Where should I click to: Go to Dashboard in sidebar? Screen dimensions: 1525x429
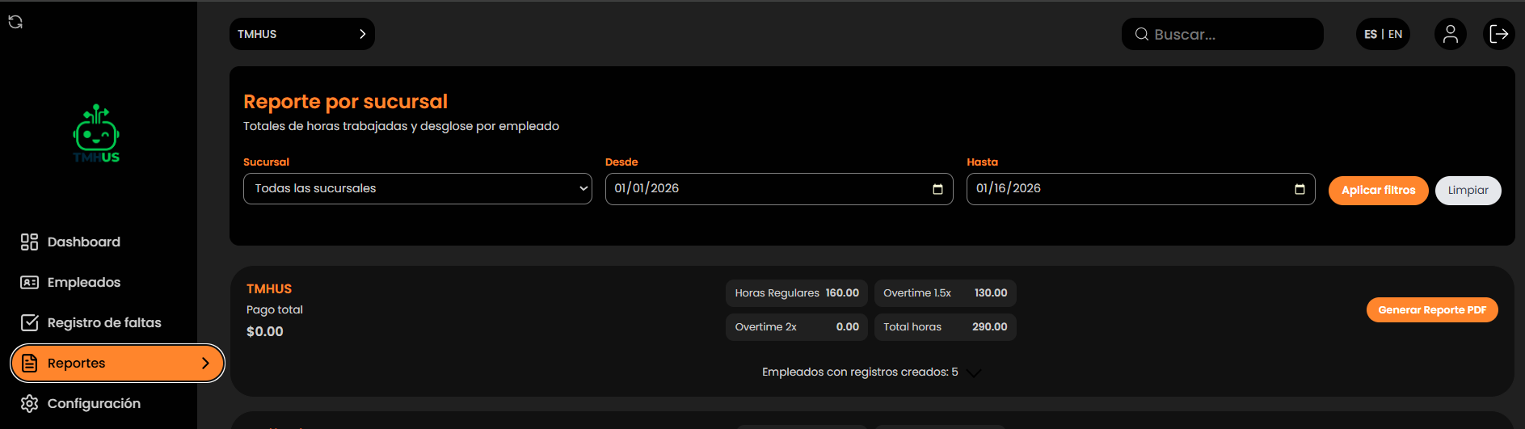(x=83, y=242)
